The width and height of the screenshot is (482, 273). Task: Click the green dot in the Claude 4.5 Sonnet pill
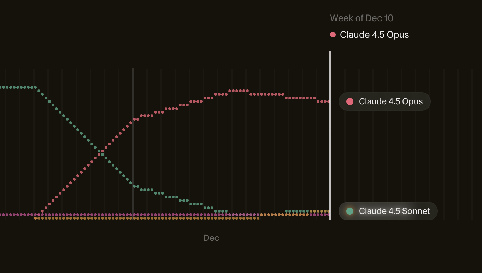[350, 211]
